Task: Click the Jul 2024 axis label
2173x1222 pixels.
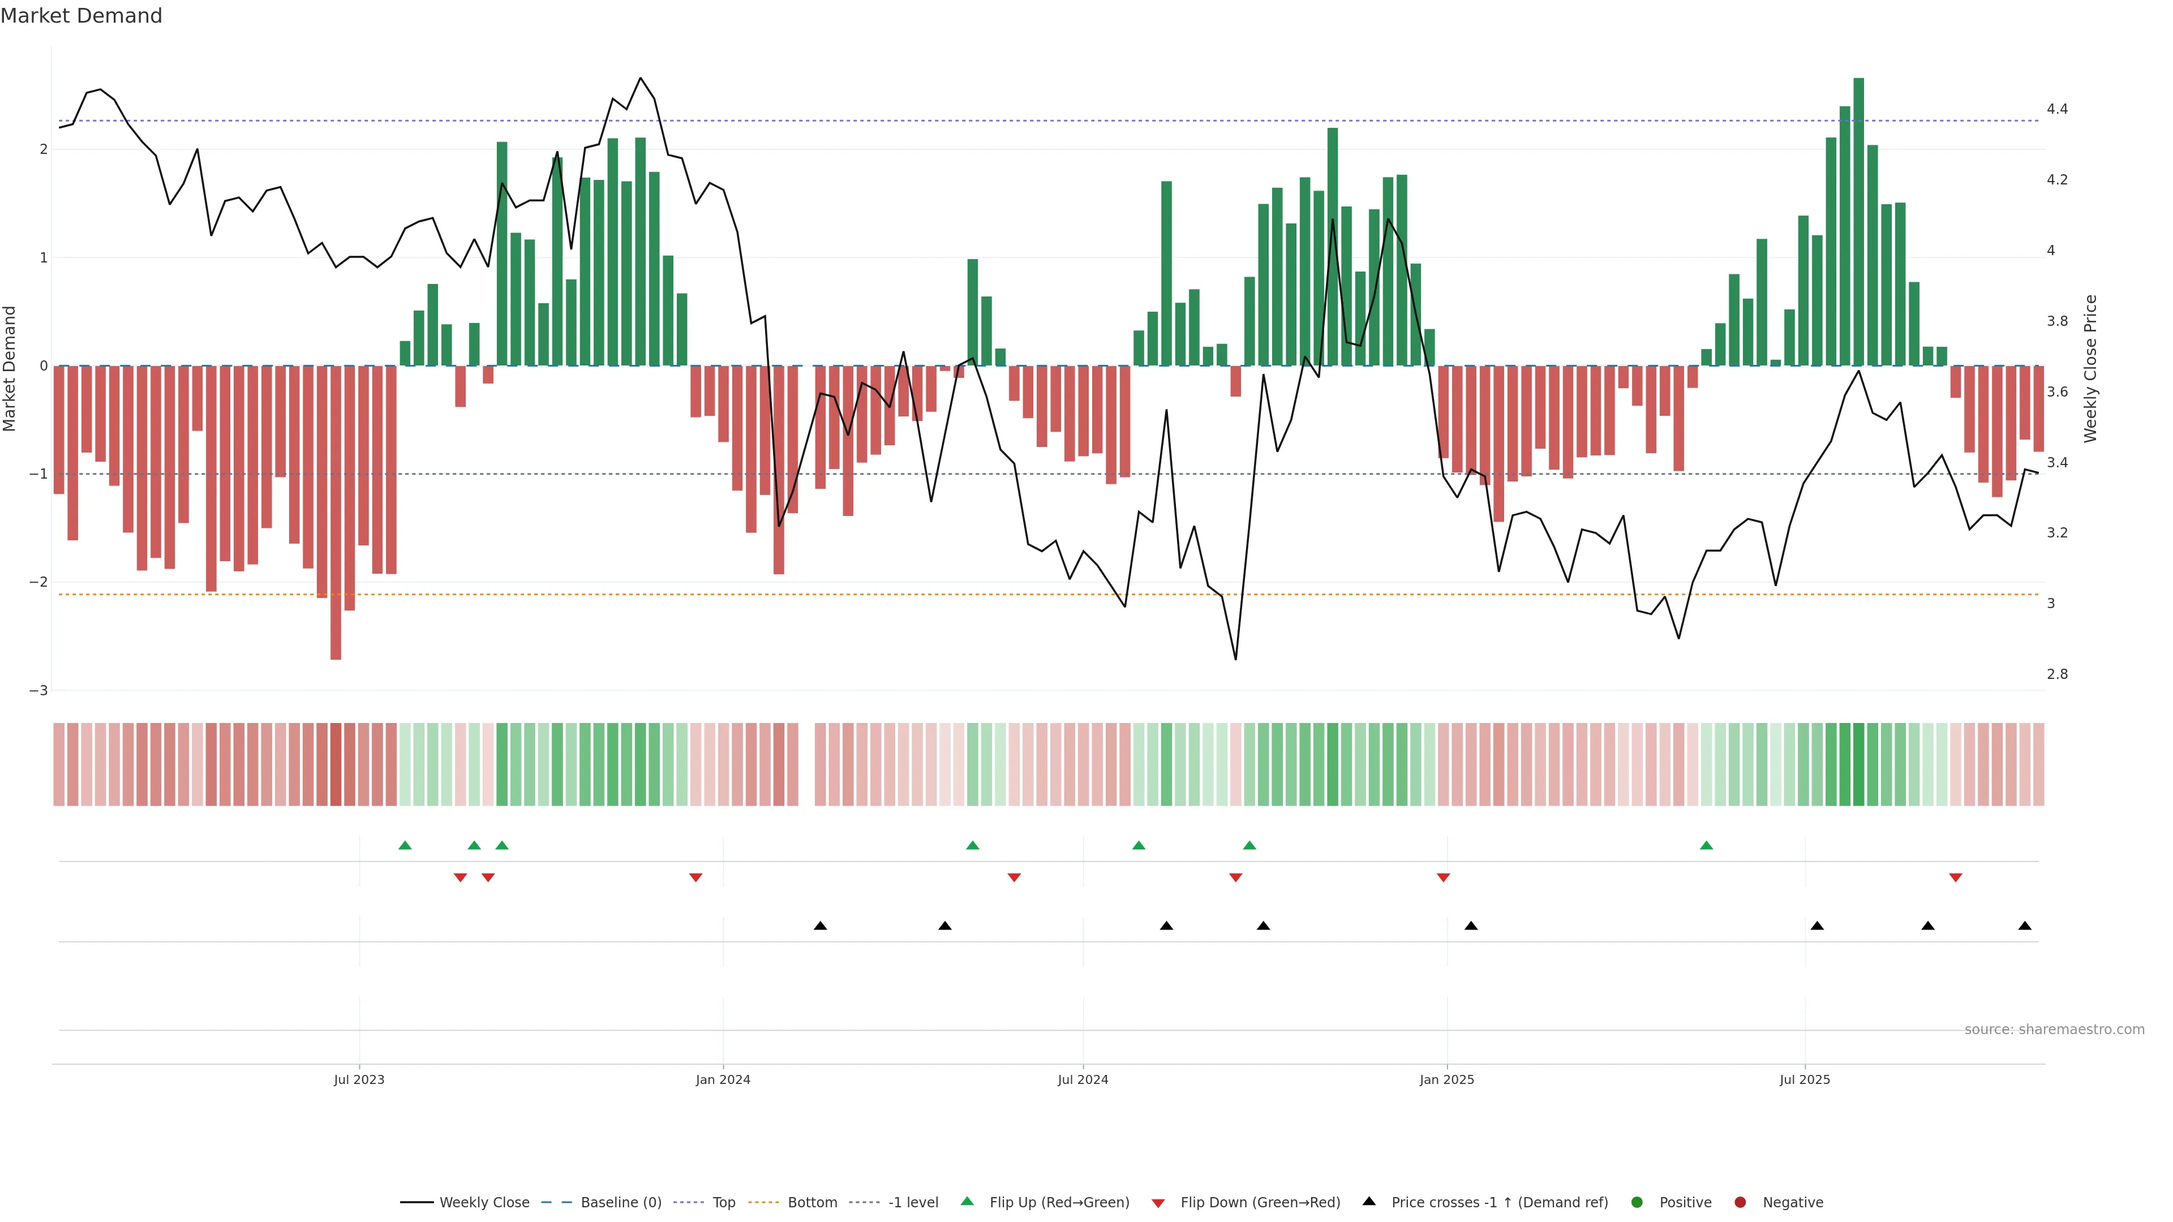Action: pos(1083,1079)
